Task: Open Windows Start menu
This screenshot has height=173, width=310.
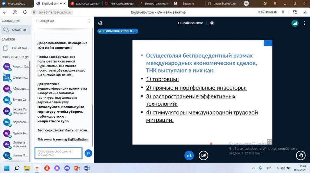Action: tap(7, 168)
